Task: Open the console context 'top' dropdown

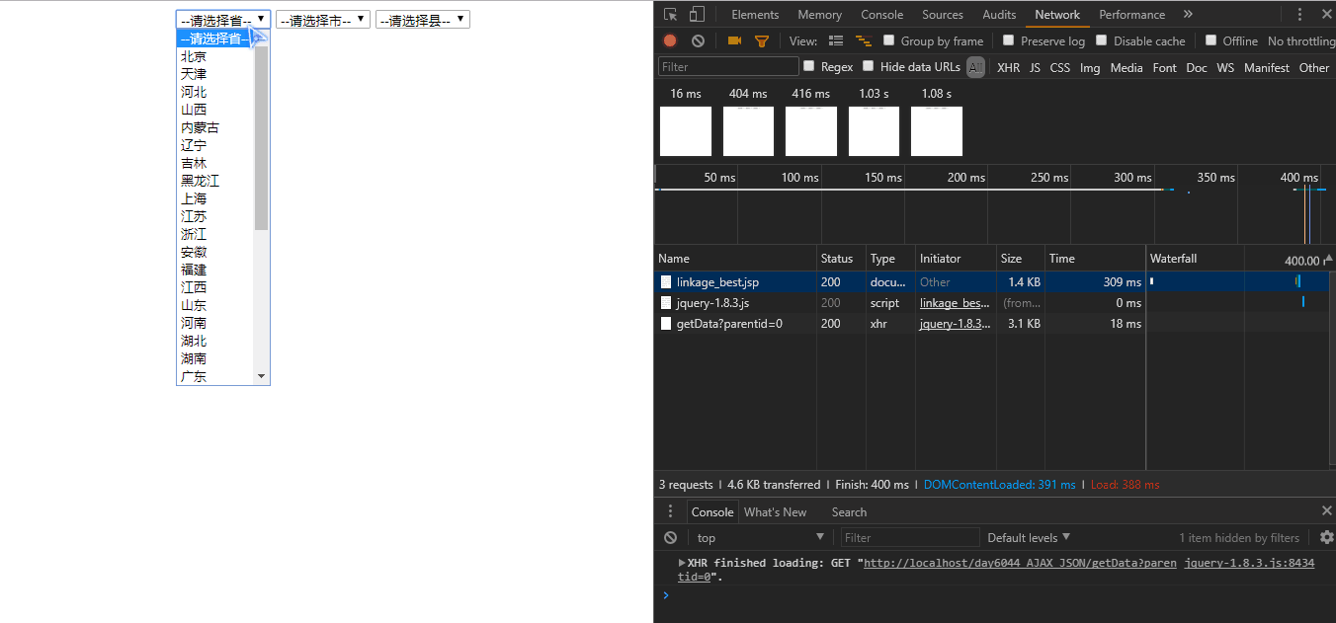Action: click(x=759, y=537)
